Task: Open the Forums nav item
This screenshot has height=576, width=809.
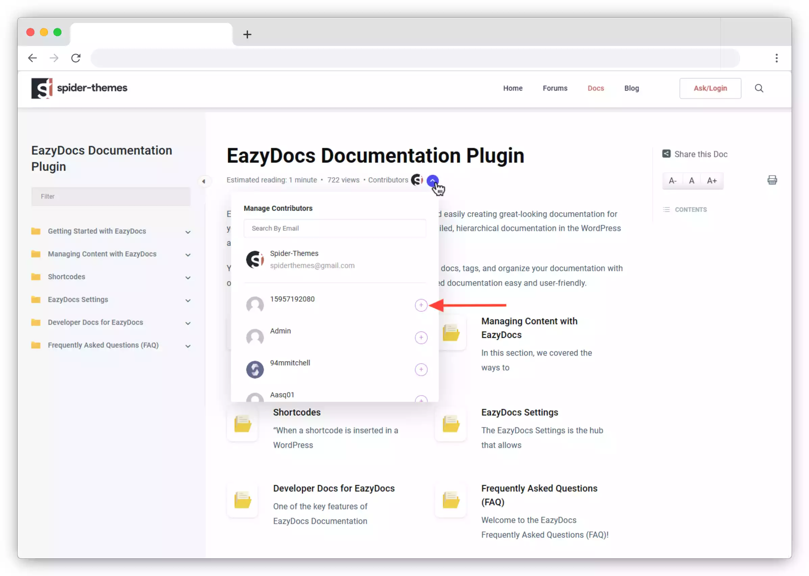Action: (x=555, y=88)
